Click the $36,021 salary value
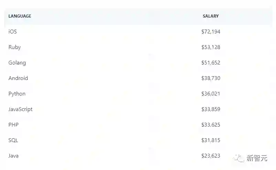This screenshot has width=276, height=170. 211,94
